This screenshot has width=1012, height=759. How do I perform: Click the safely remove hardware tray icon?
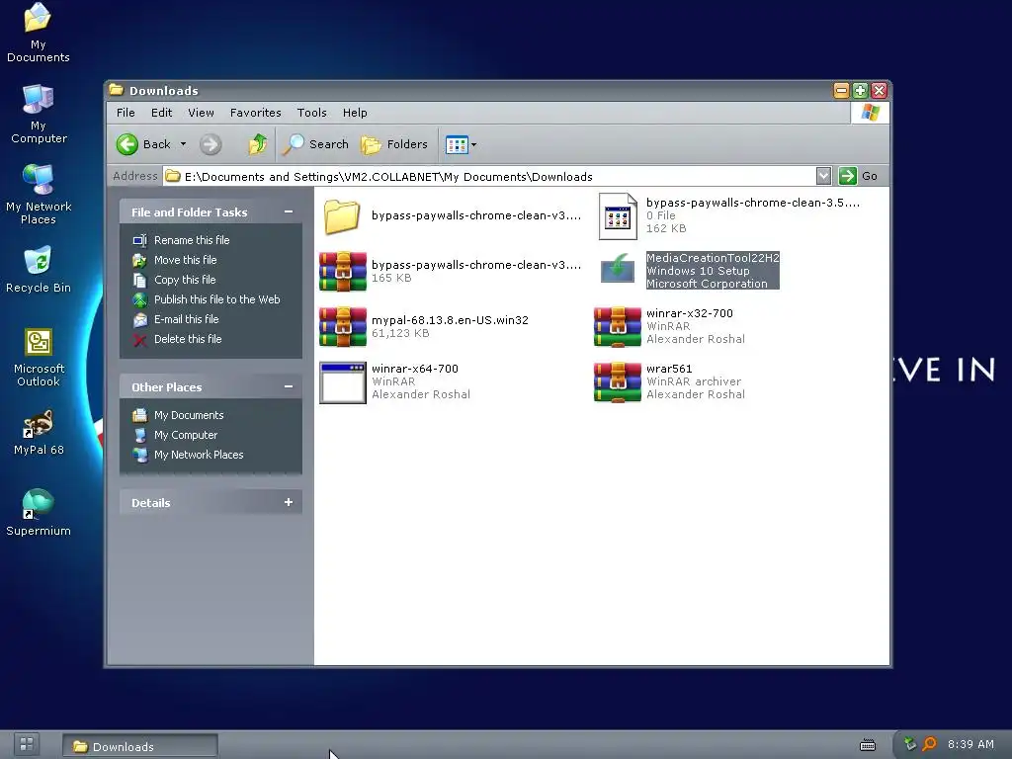tap(909, 744)
